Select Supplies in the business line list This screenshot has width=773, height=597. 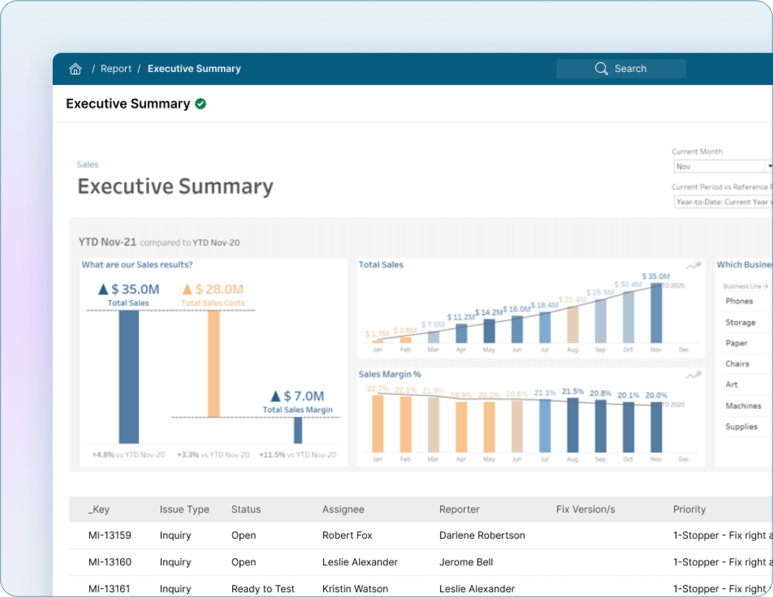tap(741, 426)
